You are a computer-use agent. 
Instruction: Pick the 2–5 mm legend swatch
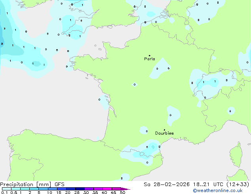click(x=34, y=189)
